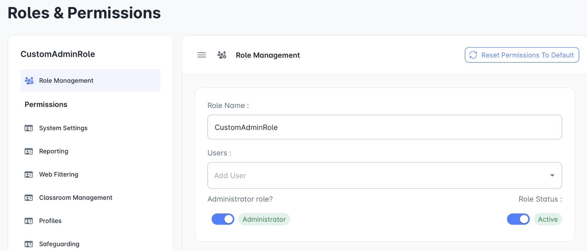Select Role Management in the sidebar

point(90,80)
